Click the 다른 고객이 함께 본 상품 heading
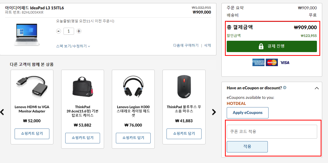The width and height of the screenshot is (328, 163). pyautogui.click(x=32, y=64)
